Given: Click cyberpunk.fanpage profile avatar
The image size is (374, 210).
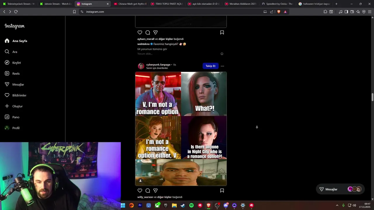Looking at the screenshot, I should point(141,66).
